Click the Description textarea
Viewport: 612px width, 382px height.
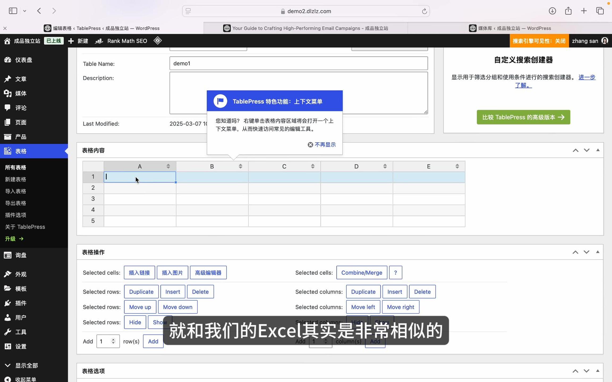[298, 93]
